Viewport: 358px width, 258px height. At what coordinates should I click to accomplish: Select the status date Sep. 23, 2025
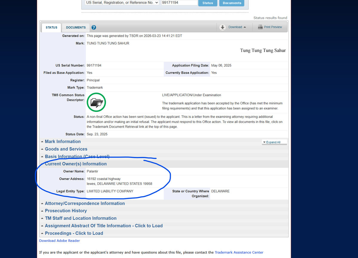(x=97, y=134)
